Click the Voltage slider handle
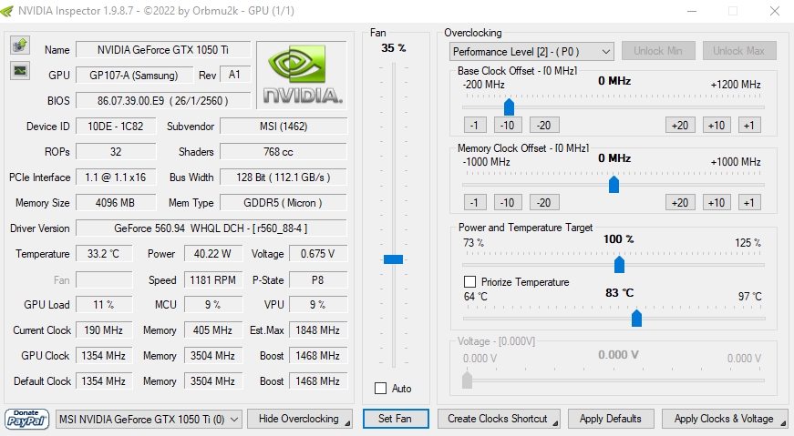Image resolution: width=794 pixels, height=436 pixels. [x=467, y=380]
